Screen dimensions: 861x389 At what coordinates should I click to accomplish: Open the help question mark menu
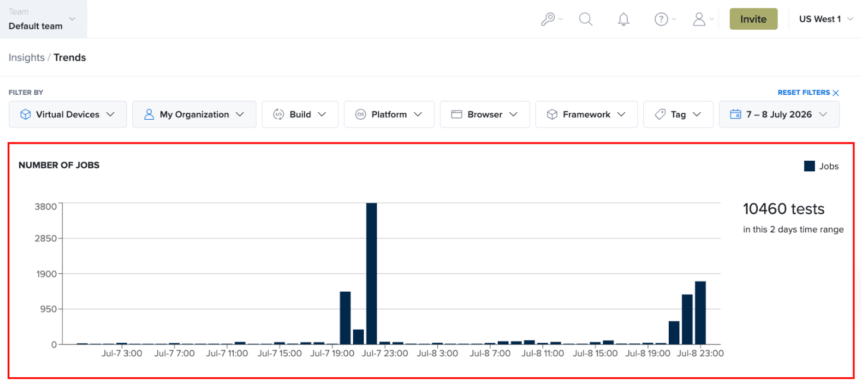[661, 19]
